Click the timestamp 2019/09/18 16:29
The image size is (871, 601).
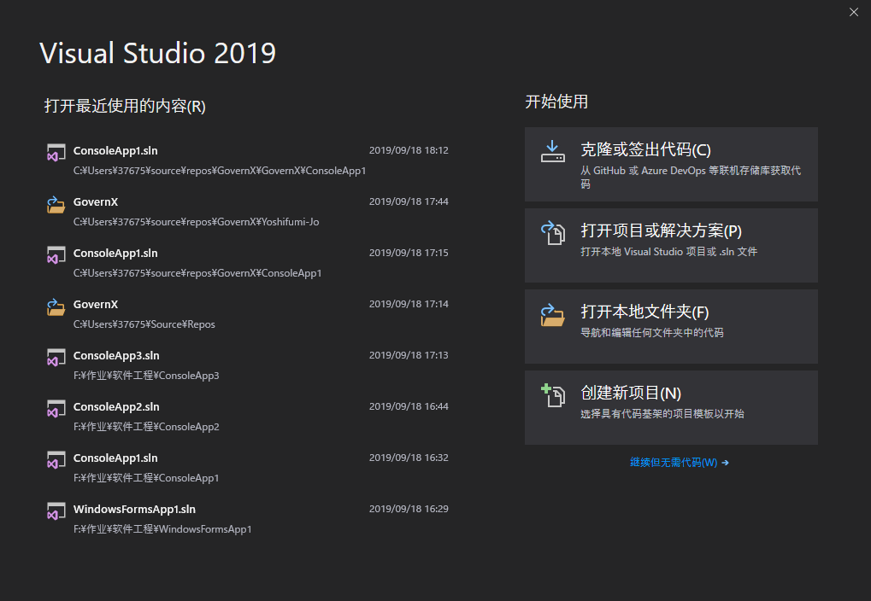409,509
